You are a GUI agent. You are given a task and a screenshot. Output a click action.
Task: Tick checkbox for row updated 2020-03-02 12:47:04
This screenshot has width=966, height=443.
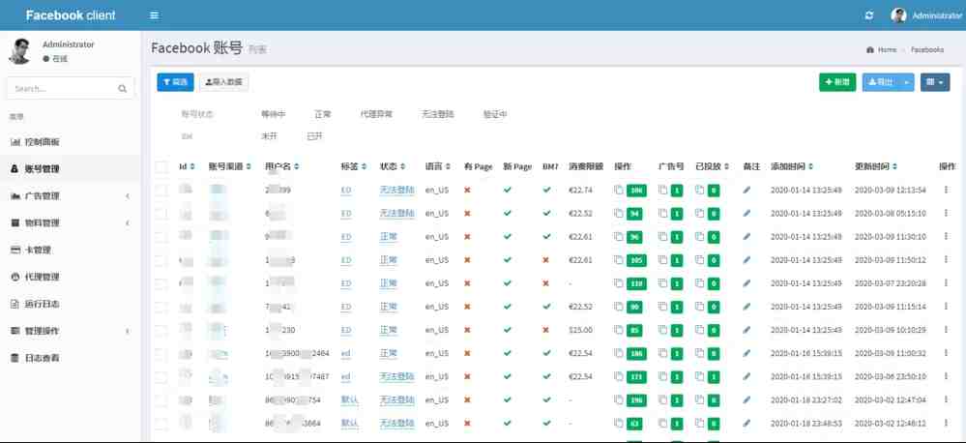[x=161, y=401]
